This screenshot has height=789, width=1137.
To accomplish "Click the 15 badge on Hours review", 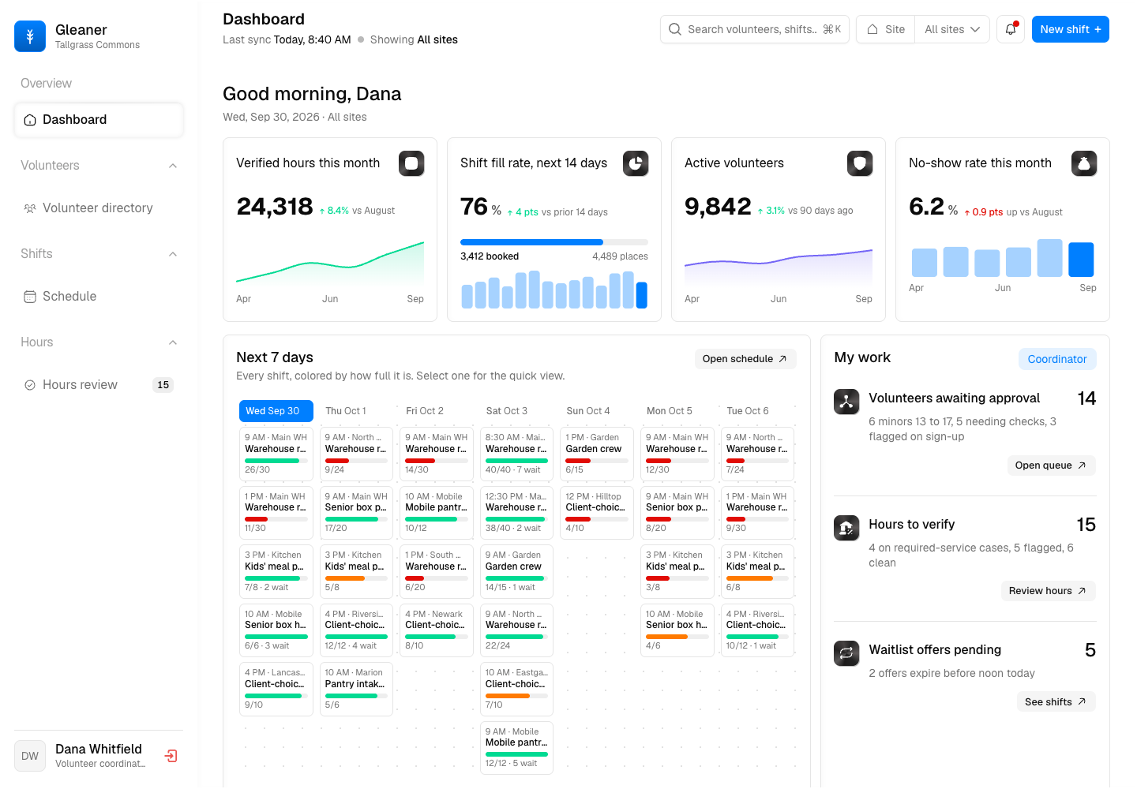I will [163, 385].
